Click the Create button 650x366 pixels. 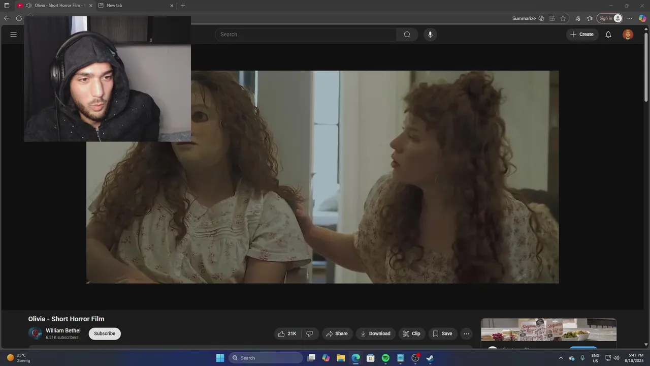click(x=582, y=35)
